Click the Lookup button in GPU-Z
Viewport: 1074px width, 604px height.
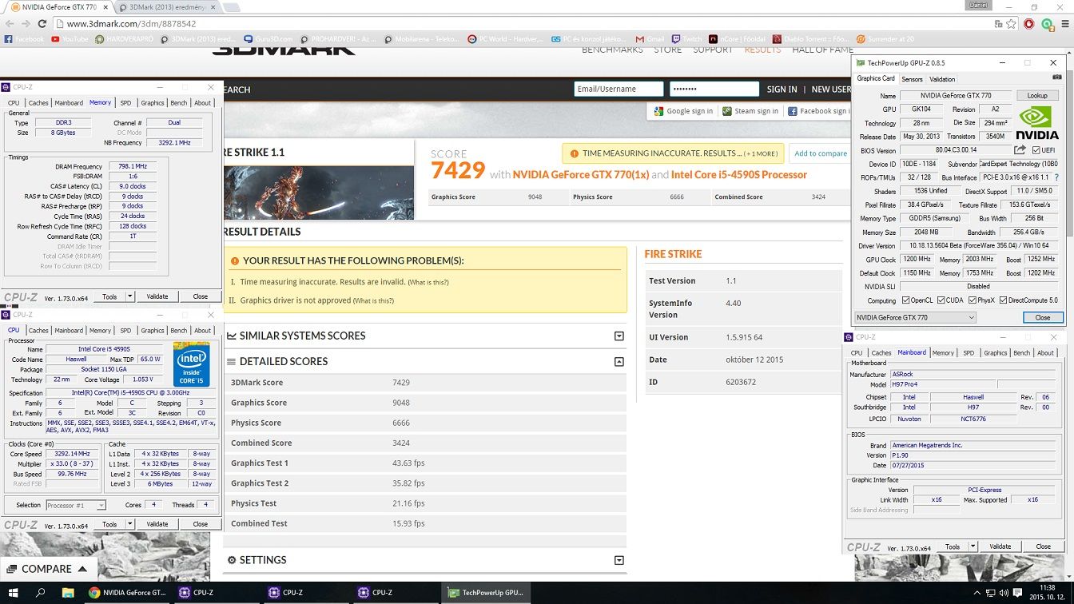click(x=1037, y=95)
